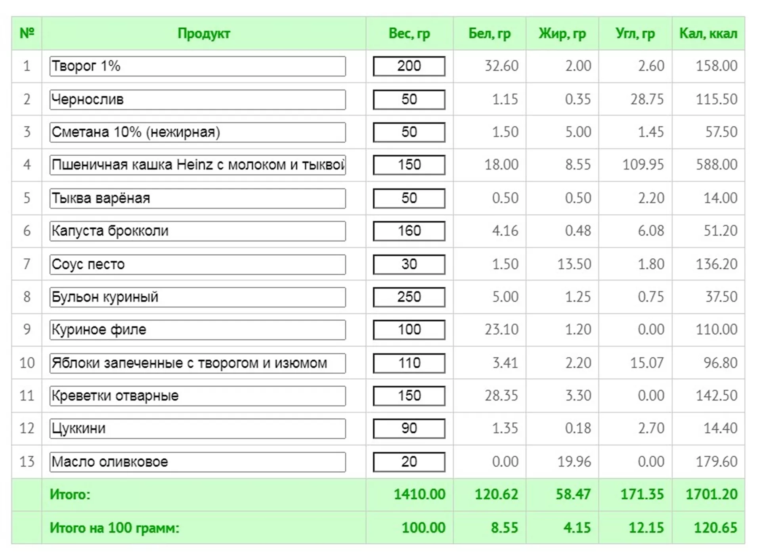The height and width of the screenshot is (555, 761).
Task: Focus the Тыква варёная product field
Action: tap(197, 198)
